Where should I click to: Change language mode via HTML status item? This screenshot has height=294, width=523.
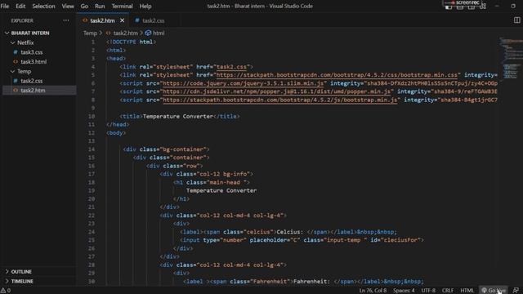pyautogui.click(x=467, y=291)
